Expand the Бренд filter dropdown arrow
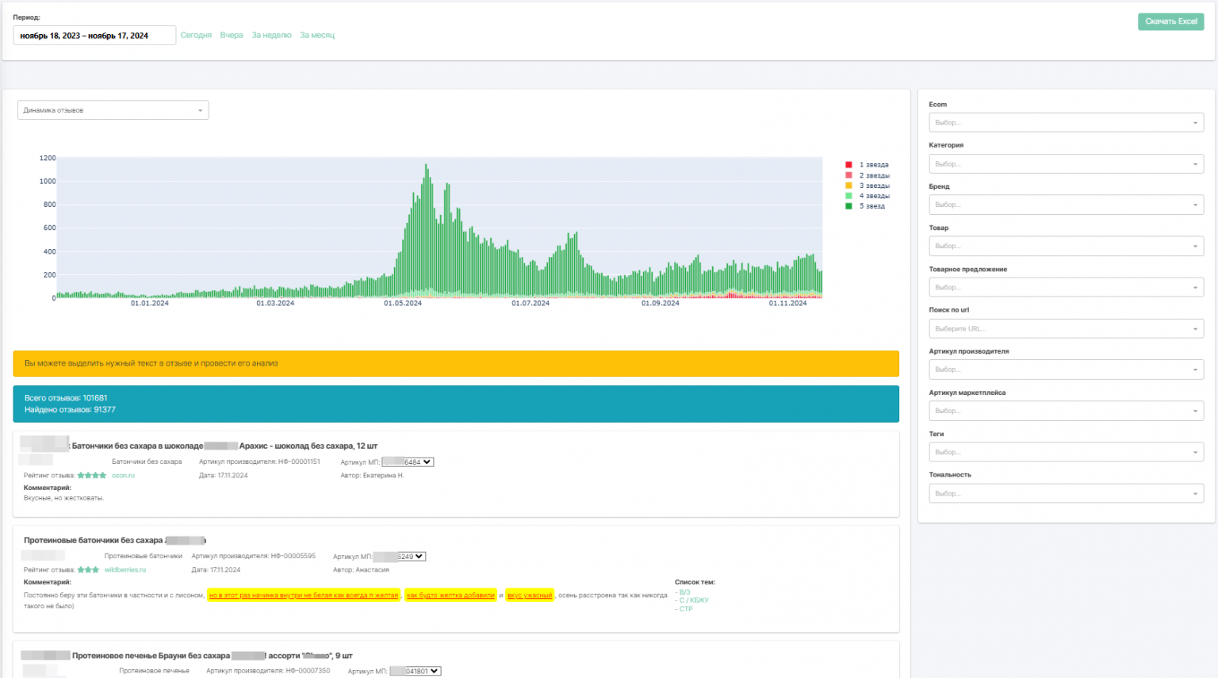 [1195, 205]
